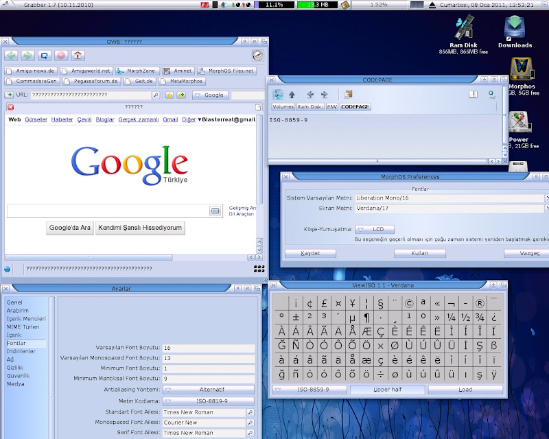Image resolution: width=549 pixels, height=439 pixels.
Task: Select Arabirim in Ayarlar list
Action: (x=18, y=311)
